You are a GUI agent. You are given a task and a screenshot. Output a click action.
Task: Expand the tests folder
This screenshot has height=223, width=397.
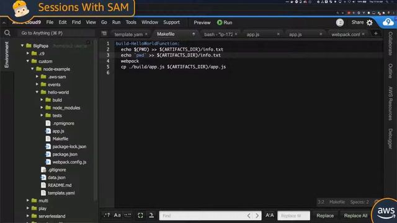pos(42,115)
